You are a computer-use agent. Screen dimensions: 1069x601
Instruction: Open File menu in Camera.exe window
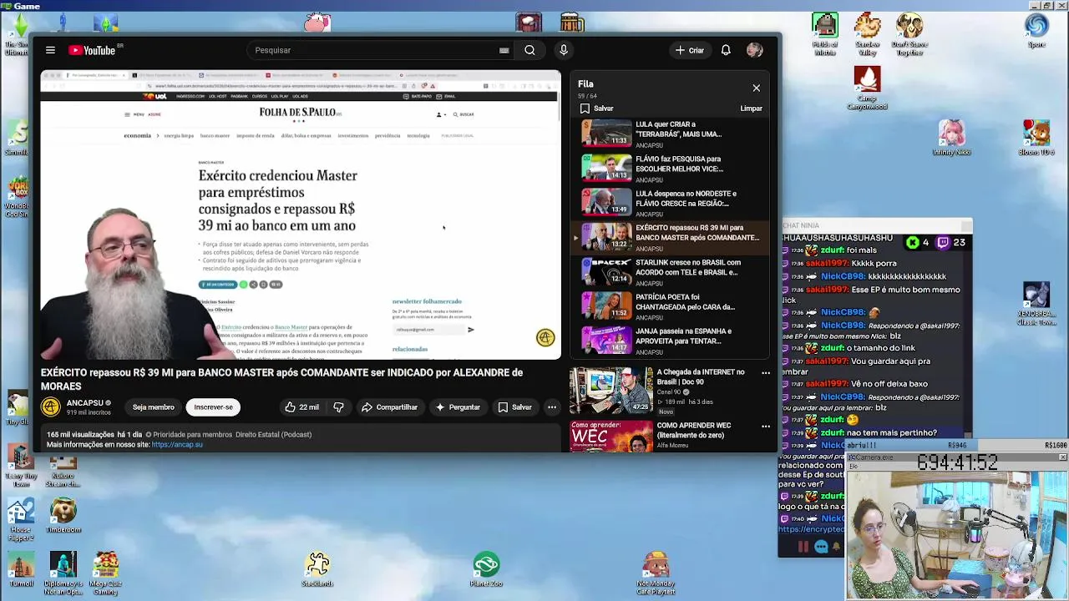point(854,466)
